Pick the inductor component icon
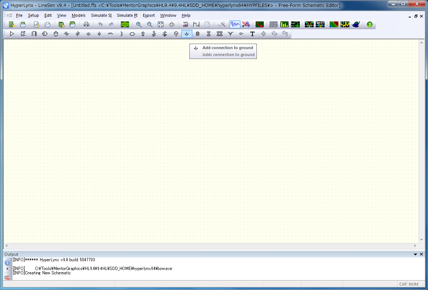The height and width of the screenshot is (290, 428). [x=110, y=34]
